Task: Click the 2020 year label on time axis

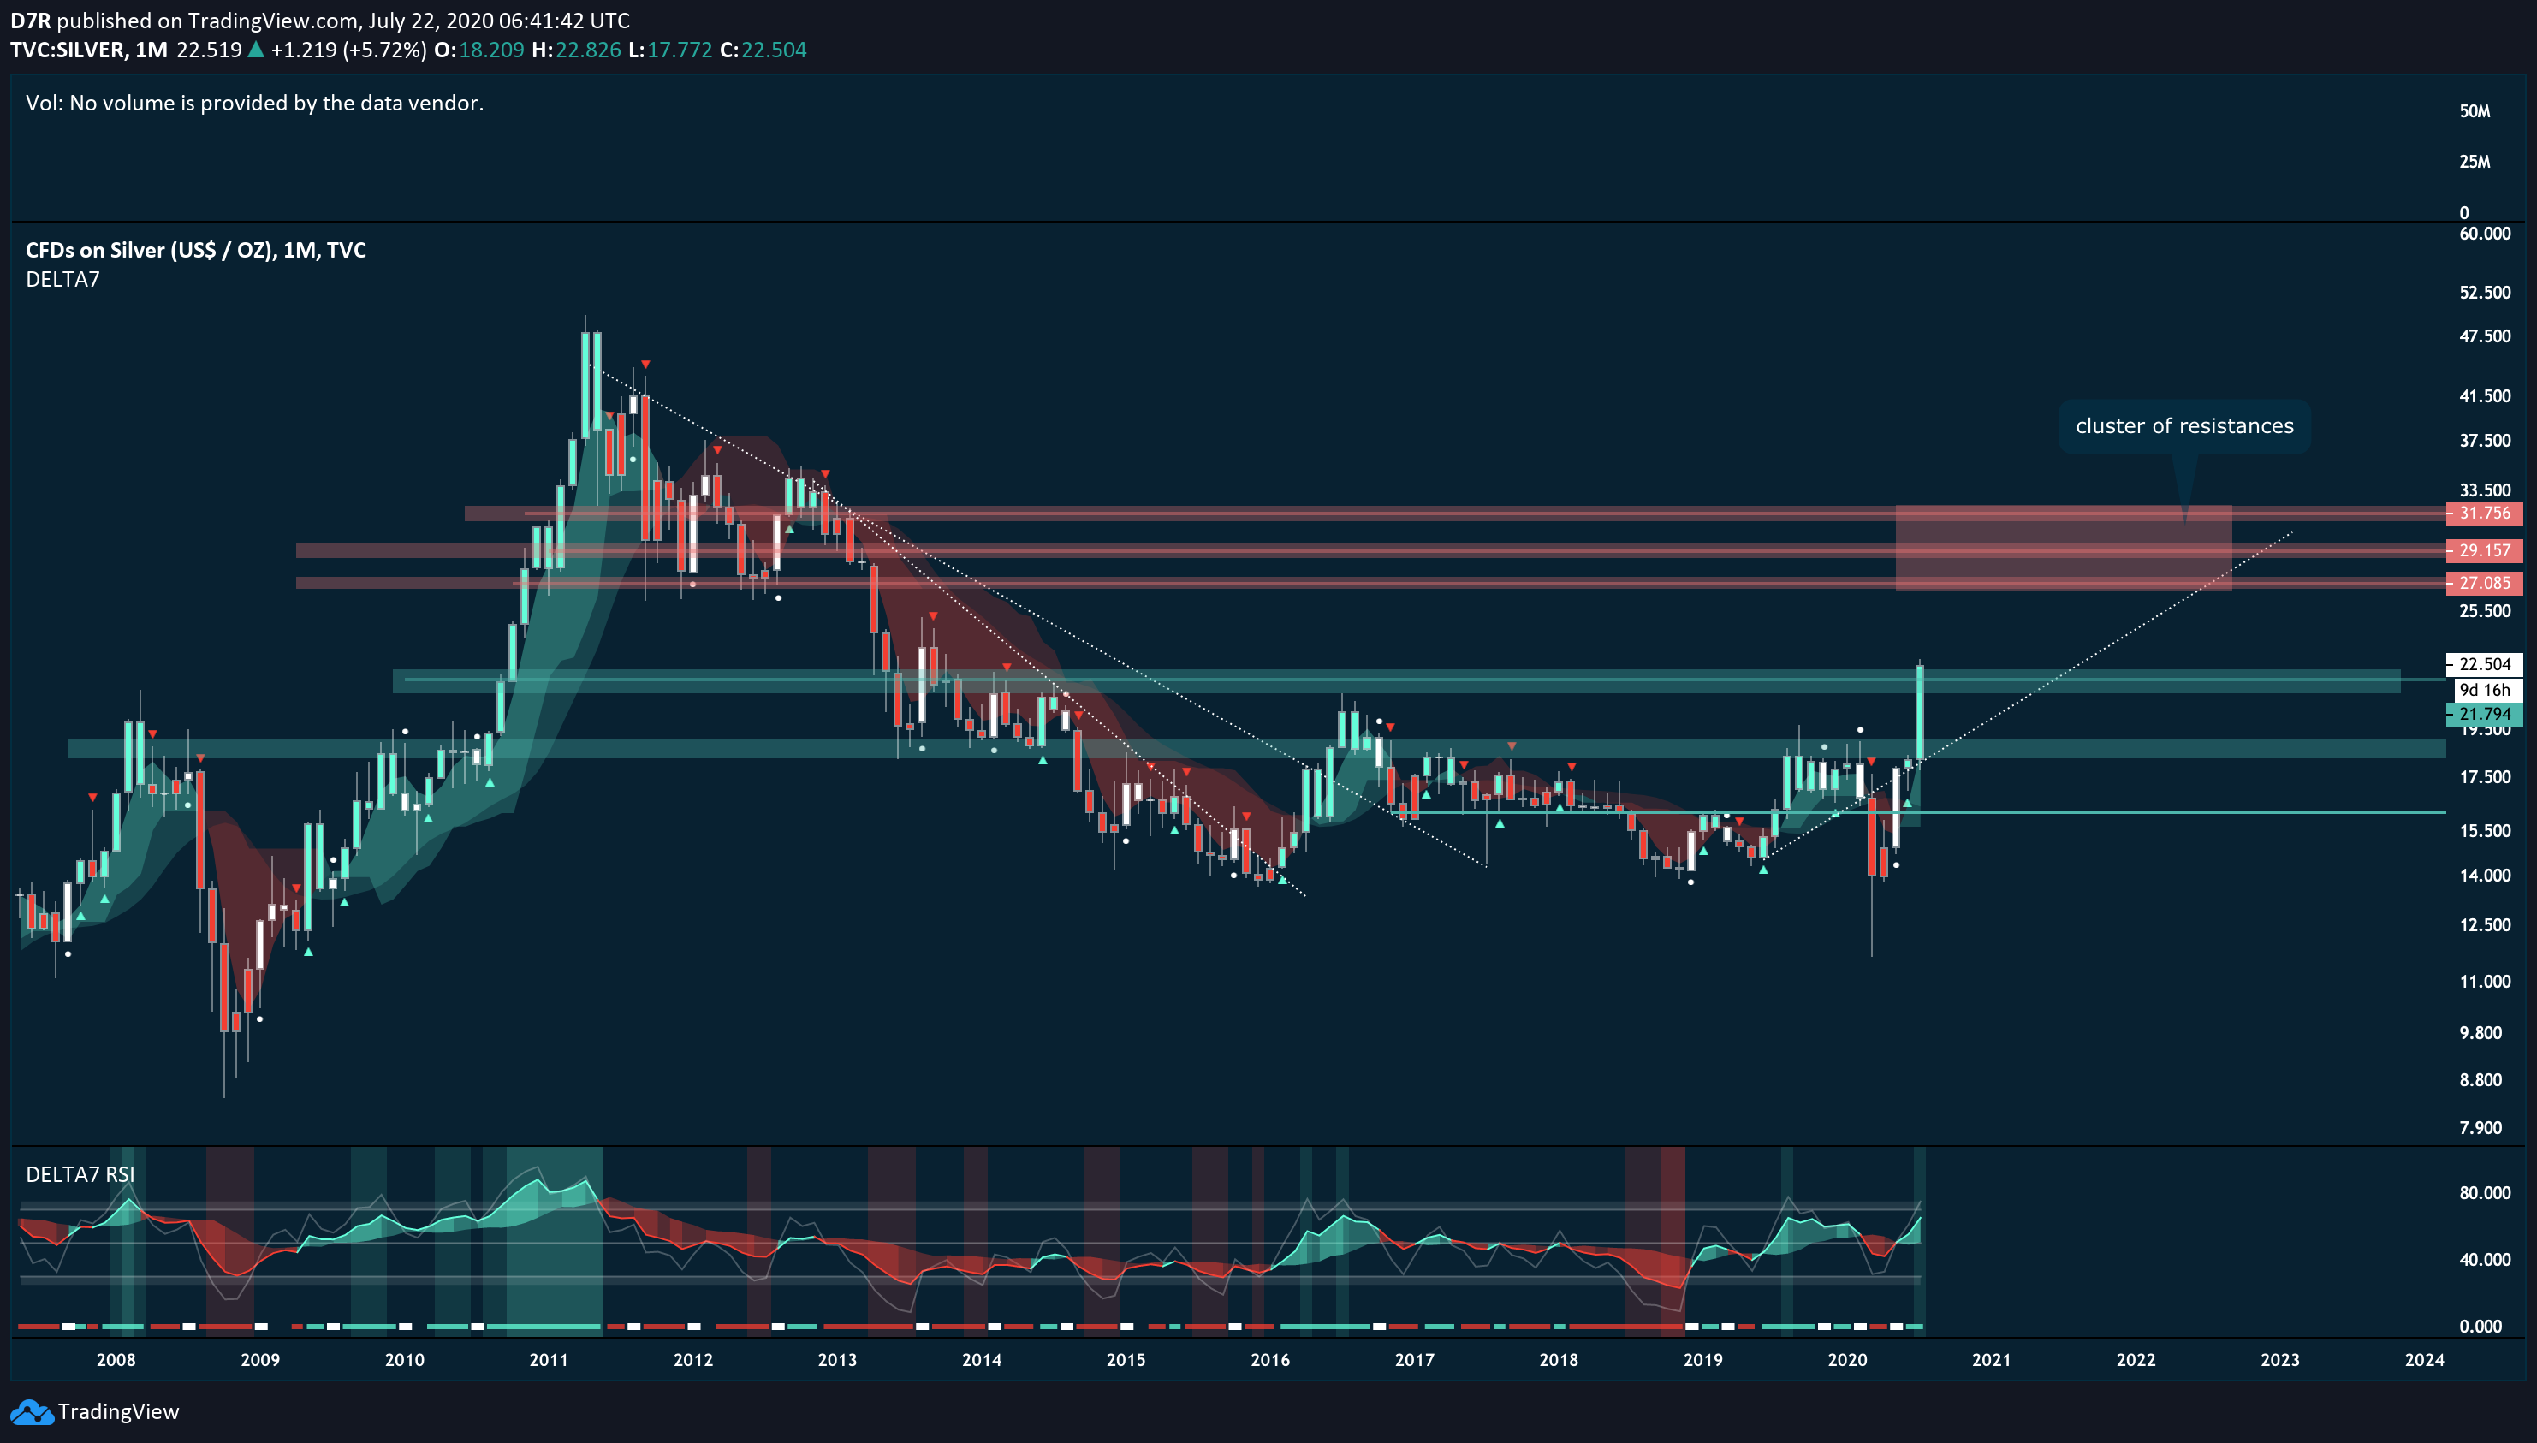Action: [x=1847, y=1360]
